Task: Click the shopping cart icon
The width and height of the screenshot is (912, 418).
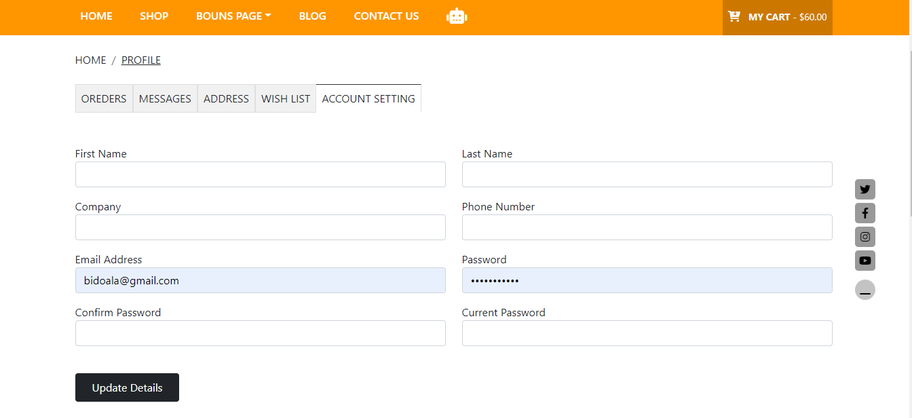Action: point(734,16)
